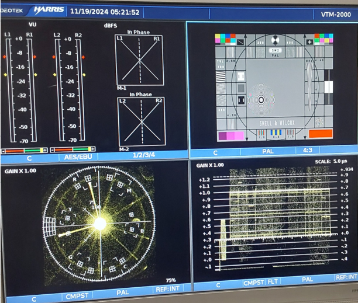Click the R2 audio level meter bar
Viewport: 358px width, 303px height.
[x=80, y=90]
